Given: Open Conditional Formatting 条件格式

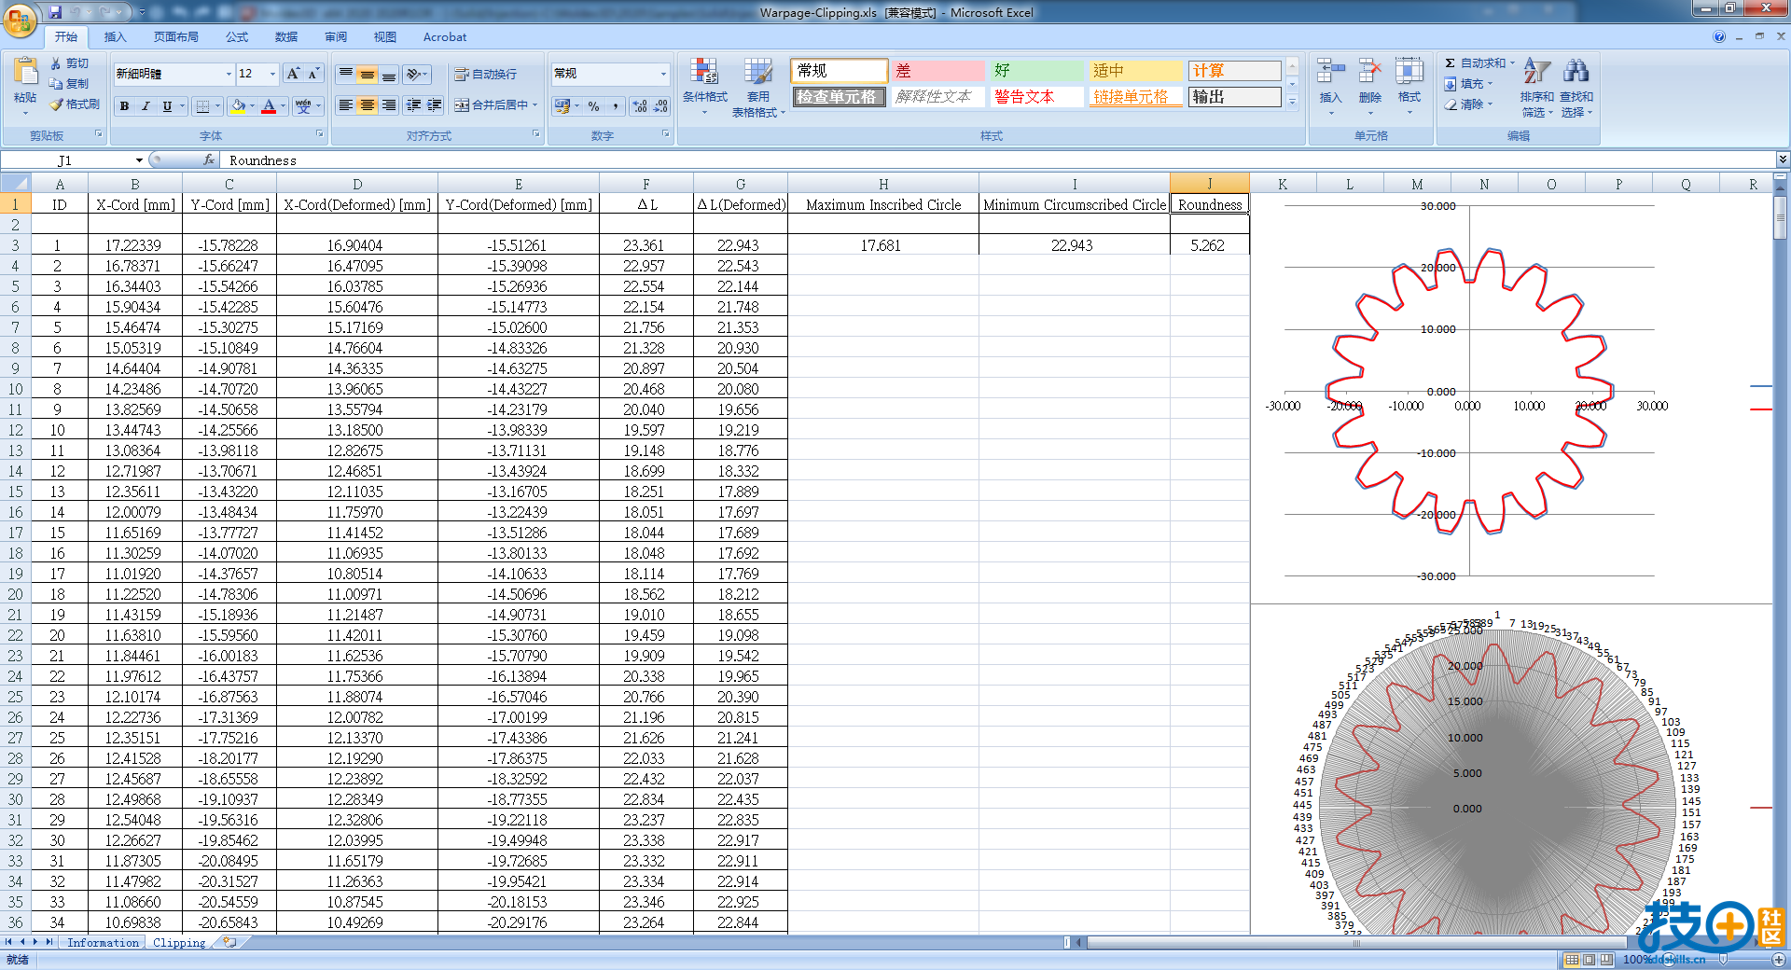Looking at the screenshot, I should [704, 87].
